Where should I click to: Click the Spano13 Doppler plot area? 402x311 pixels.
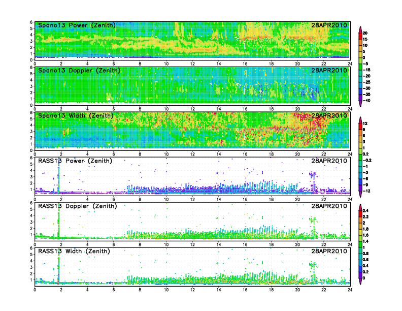[192, 86]
